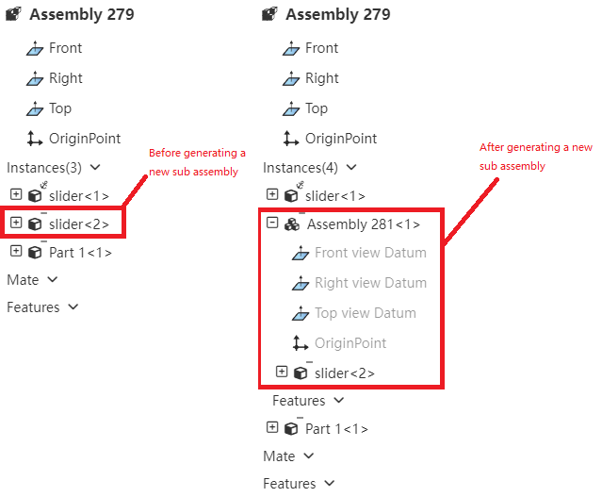
Task: Select Front view Datum item
Action: [x=370, y=253]
